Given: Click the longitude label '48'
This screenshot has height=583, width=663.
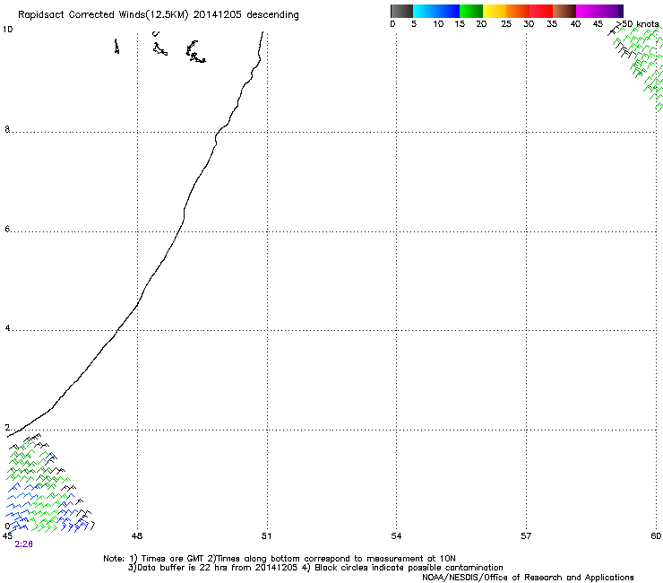Looking at the screenshot, I should (x=137, y=536).
